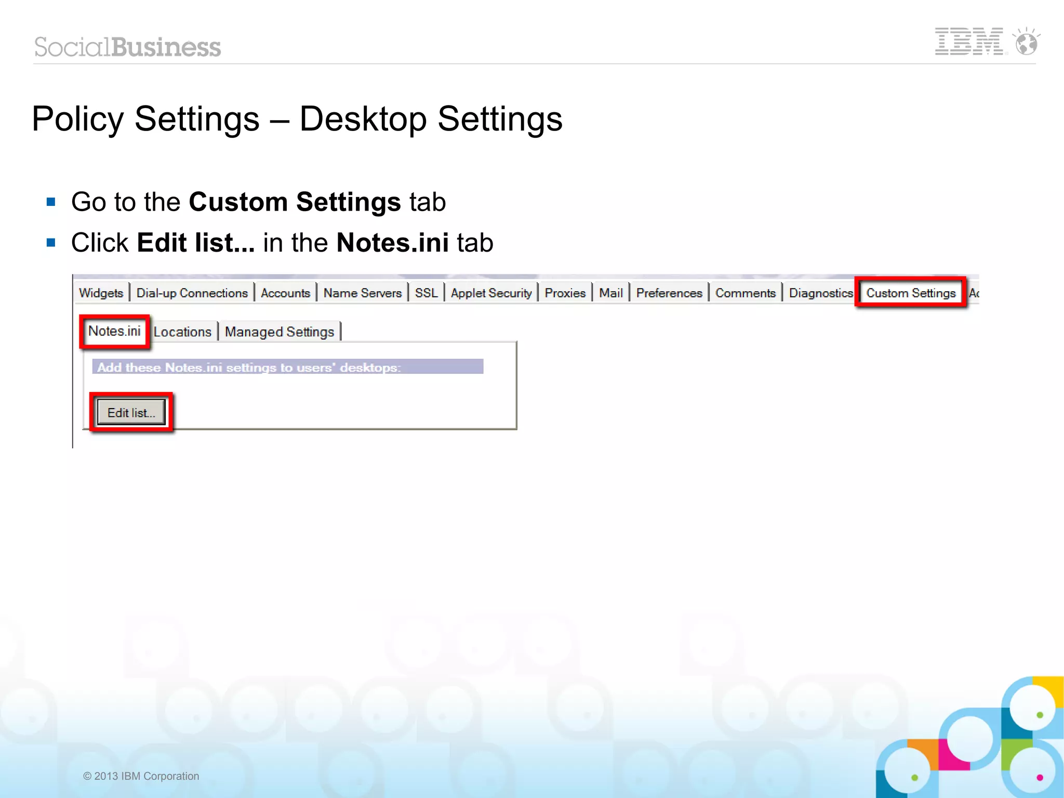Select the Mail tab

coord(610,293)
